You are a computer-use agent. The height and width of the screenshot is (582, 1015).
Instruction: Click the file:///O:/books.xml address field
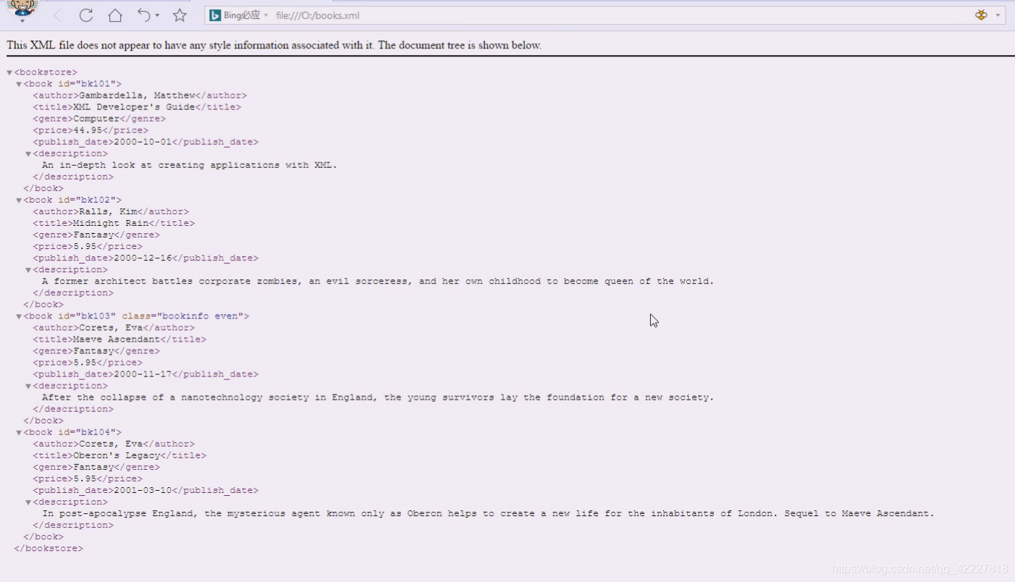318,15
